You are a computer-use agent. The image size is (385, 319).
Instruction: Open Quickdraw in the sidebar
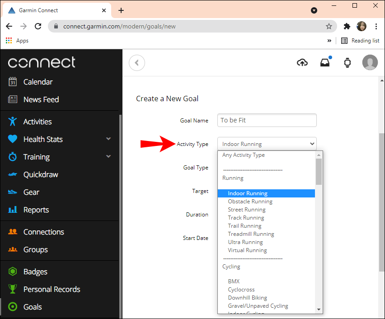point(40,174)
